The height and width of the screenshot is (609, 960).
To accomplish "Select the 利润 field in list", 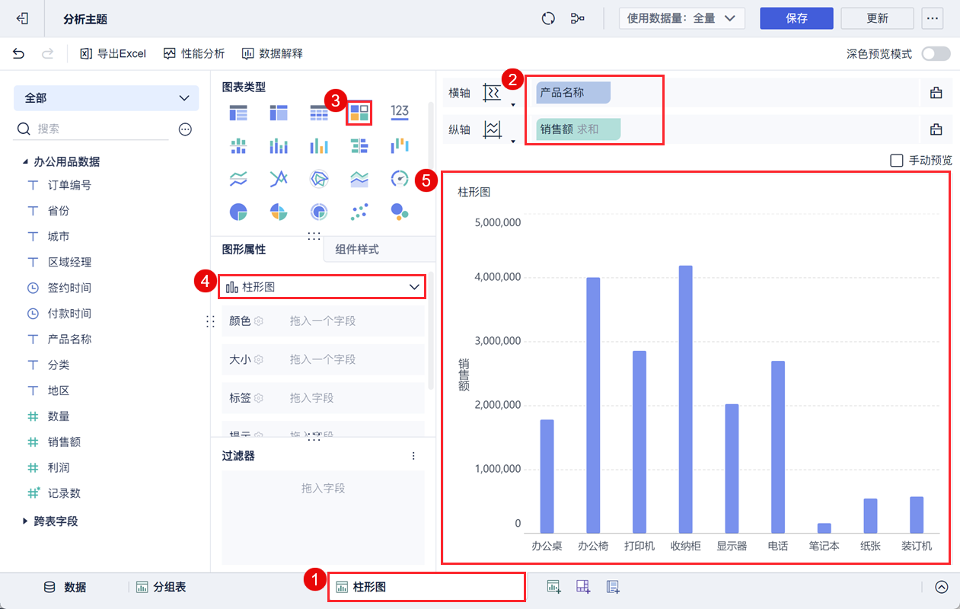I will click(59, 467).
